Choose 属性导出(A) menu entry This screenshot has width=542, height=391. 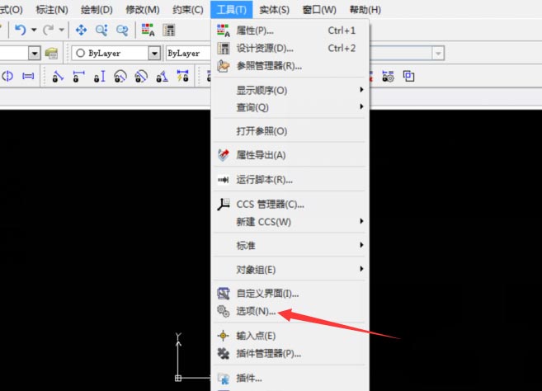(x=290, y=155)
